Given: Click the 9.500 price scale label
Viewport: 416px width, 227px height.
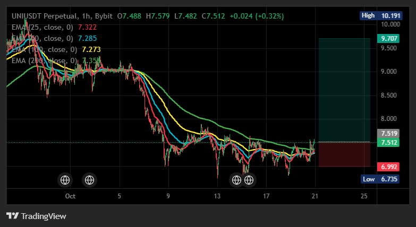Looking at the screenshot, I should pyautogui.click(x=389, y=48).
